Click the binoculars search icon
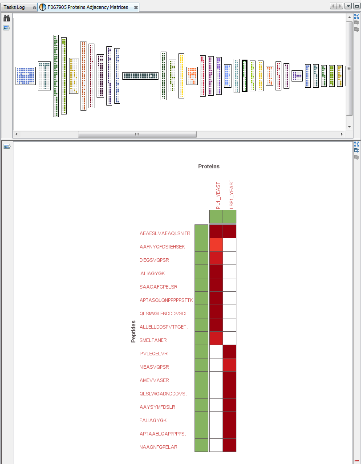The height and width of the screenshot is (464, 361). click(6, 18)
